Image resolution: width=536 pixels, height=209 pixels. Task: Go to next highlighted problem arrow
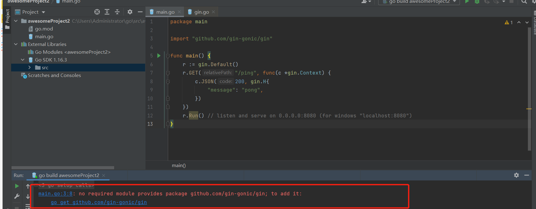pos(527,22)
